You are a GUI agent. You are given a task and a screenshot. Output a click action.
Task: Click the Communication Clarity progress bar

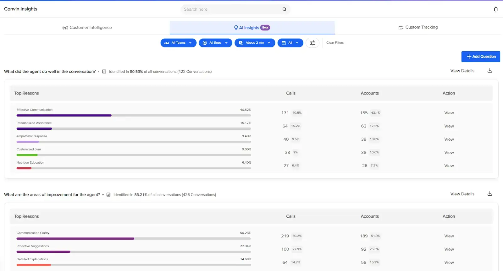[134, 239]
